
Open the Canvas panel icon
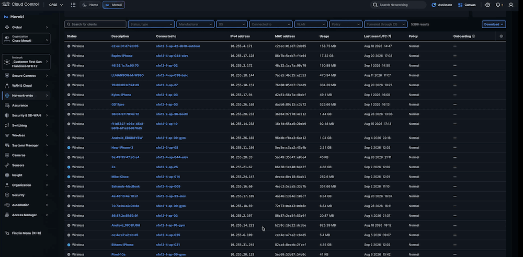click(460, 5)
